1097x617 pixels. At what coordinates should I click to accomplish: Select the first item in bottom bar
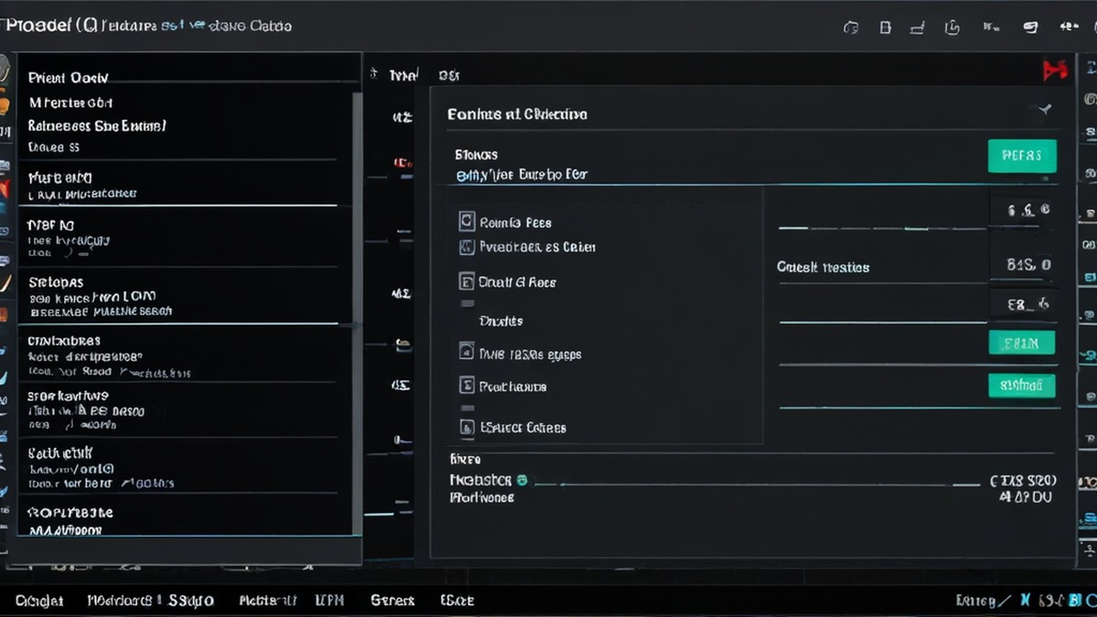[x=39, y=601]
